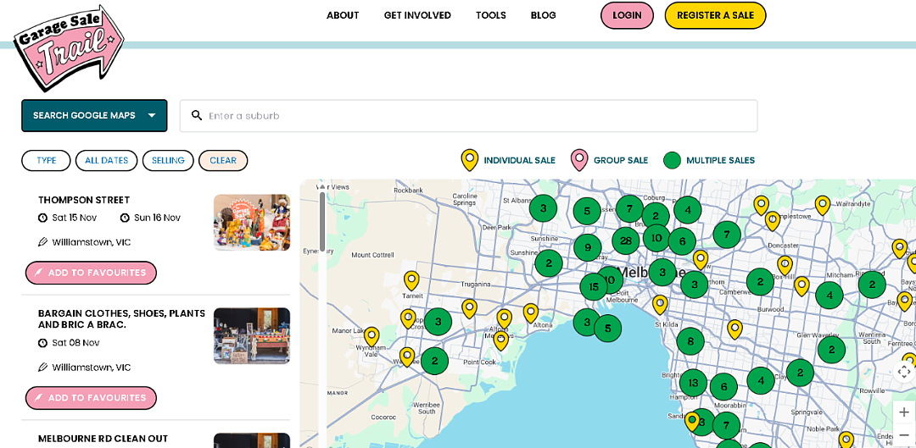916x448 pixels.
Task: Open the Get Involved menu
Action: 417,15
